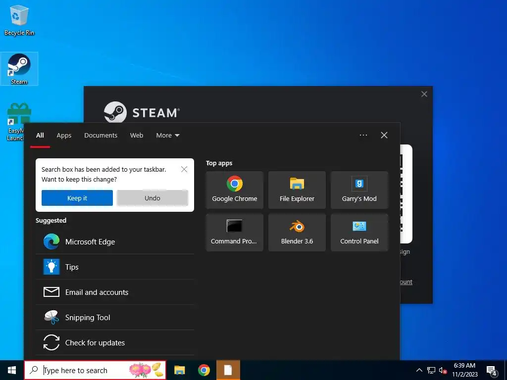Show hidden system tray icons
The width and height of the screenshot is (507, 380).
pyautogui.click(x=419, y=370)
